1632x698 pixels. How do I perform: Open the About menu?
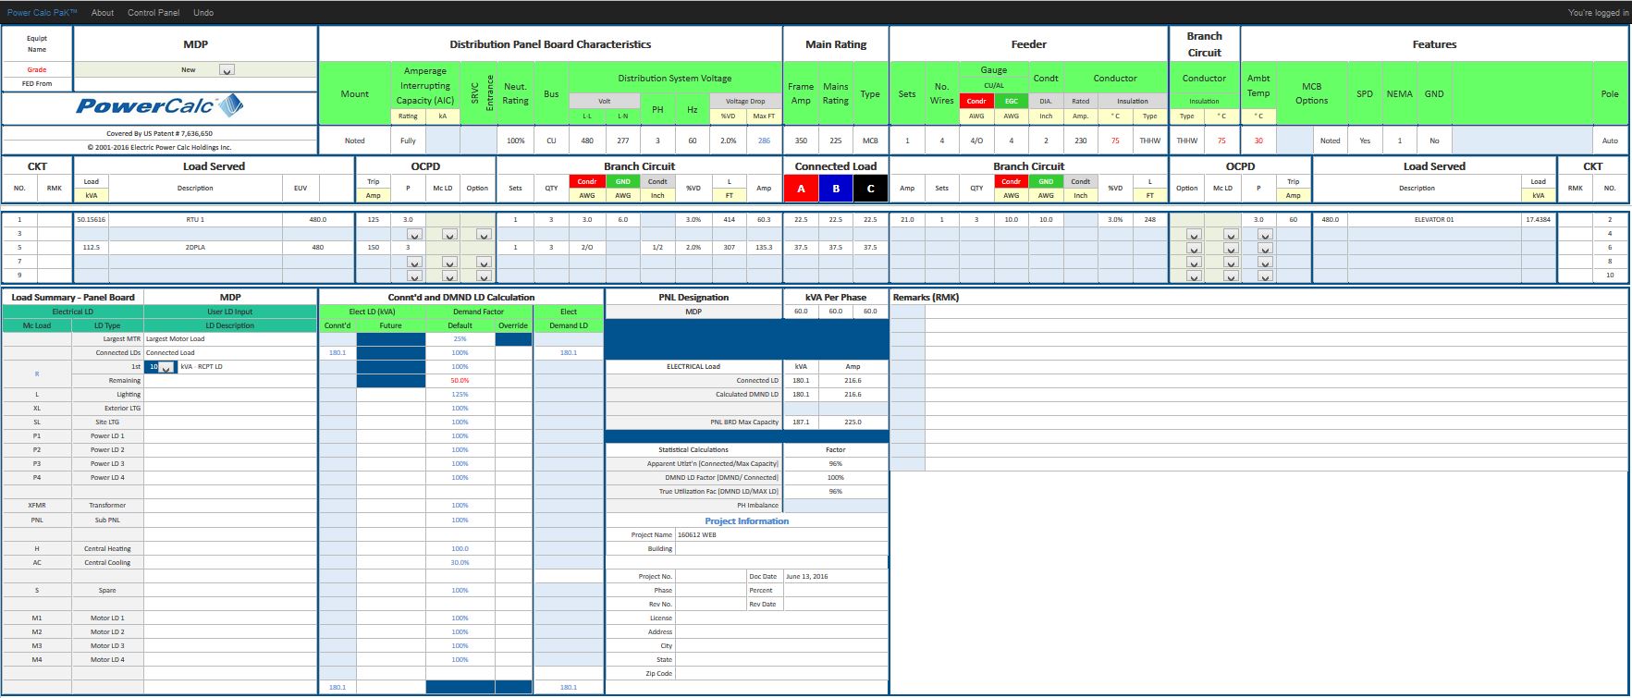pos(103,13)
